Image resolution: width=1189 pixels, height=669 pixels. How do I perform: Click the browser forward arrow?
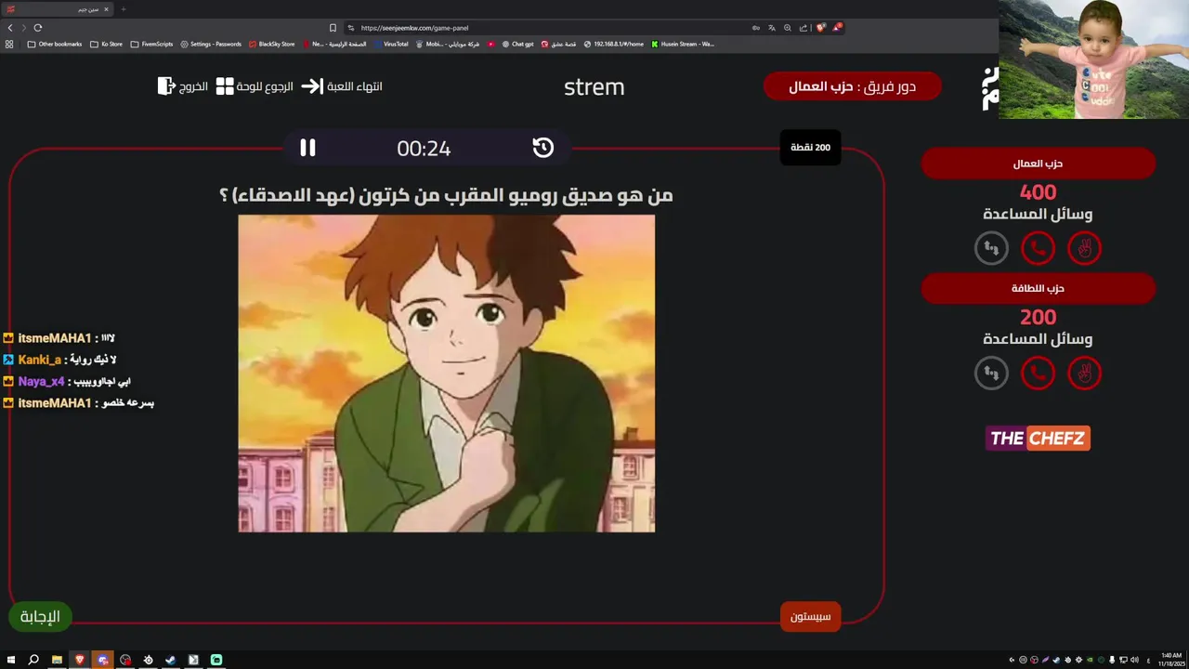tap(23, 28)
